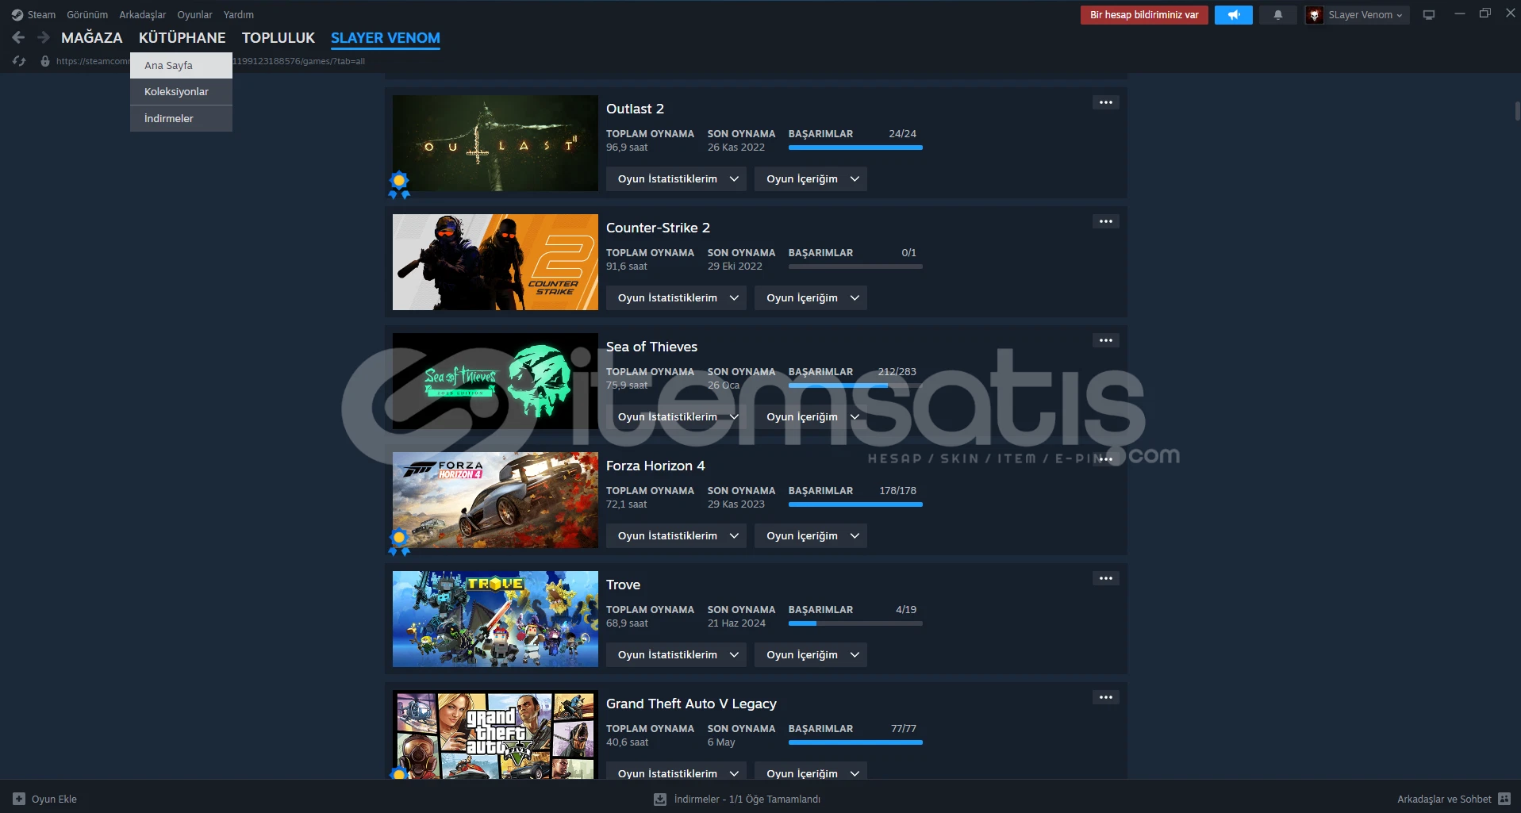Viewport: 1521px width, 813px height.
Task: Click Grand Theft Auto V achievements bar
Action: click(x=855, y=742)
